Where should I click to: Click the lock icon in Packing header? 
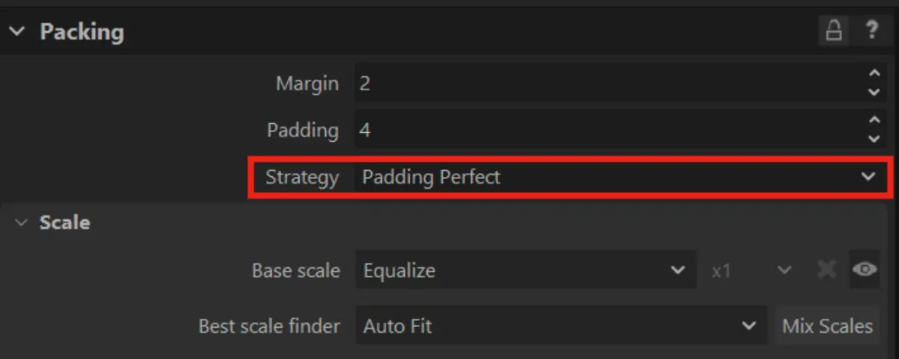tap(833, 31)
